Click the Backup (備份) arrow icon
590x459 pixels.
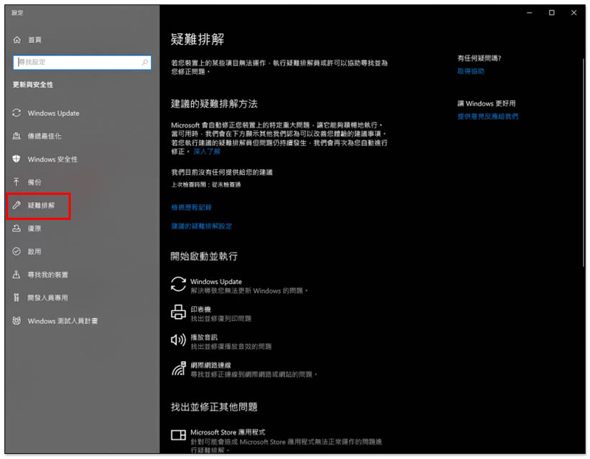[x=16, y=182]
